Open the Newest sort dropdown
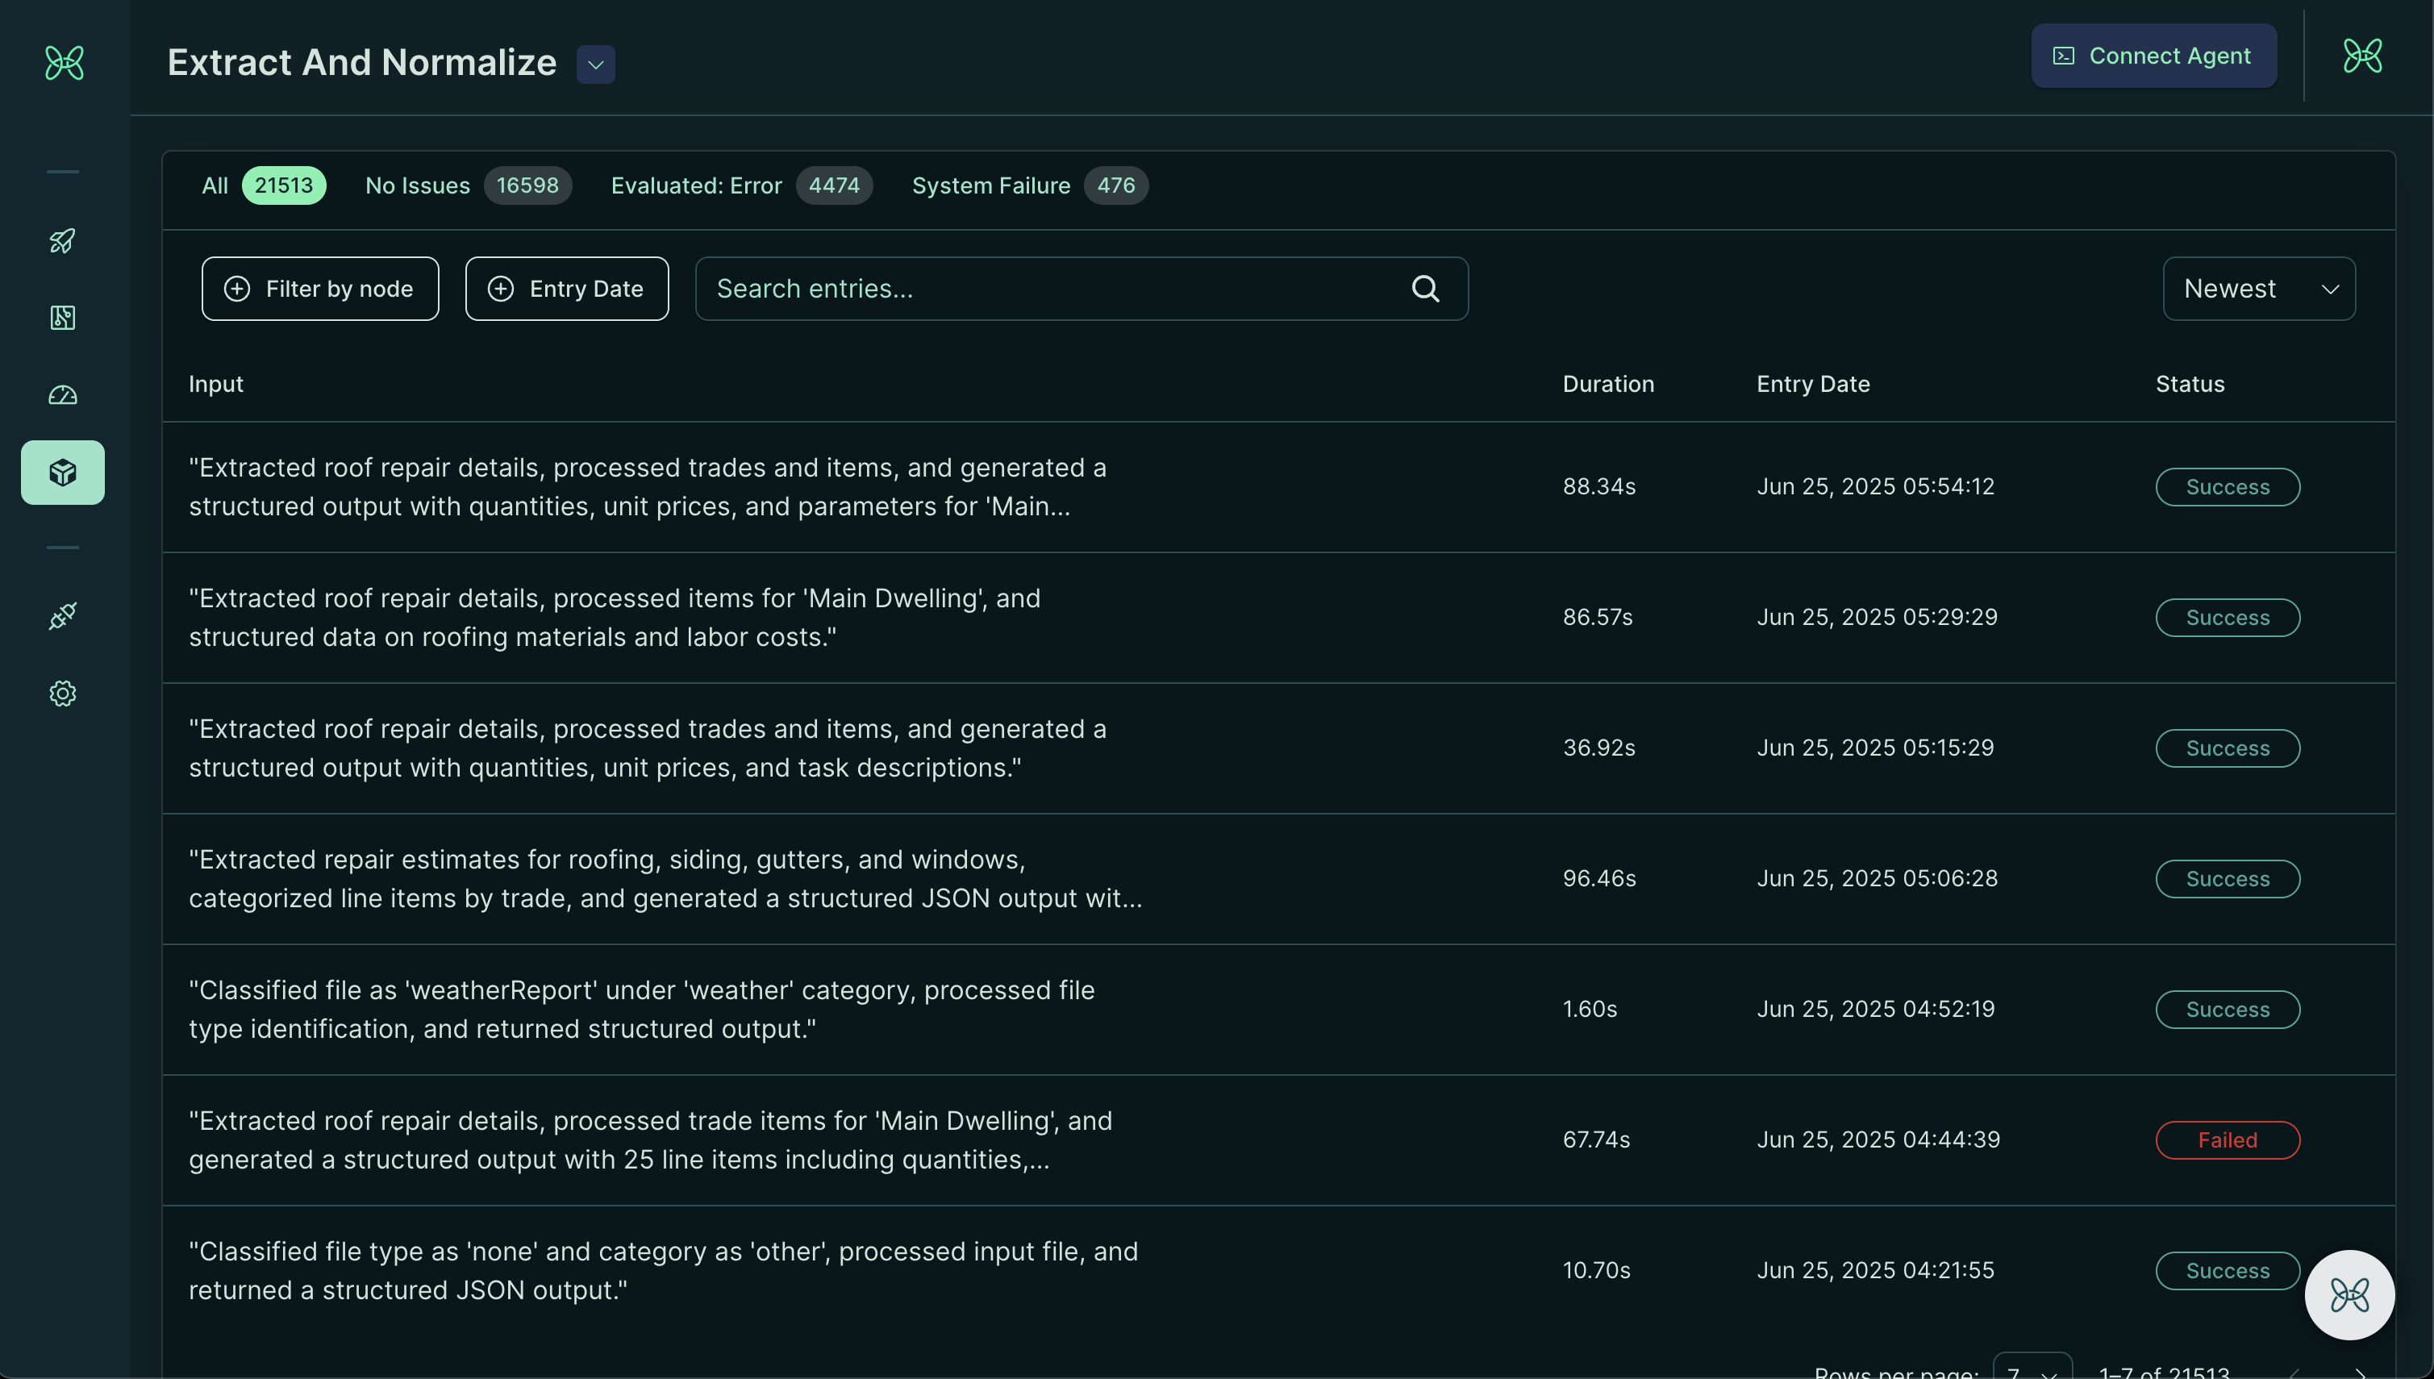 pos(2259,289)
